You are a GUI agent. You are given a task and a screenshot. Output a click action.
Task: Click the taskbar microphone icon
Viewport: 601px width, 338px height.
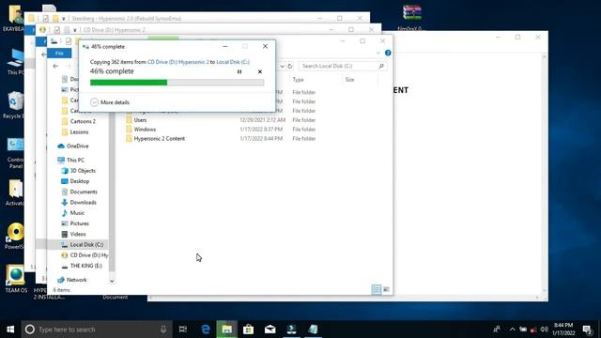pos(163,330)
